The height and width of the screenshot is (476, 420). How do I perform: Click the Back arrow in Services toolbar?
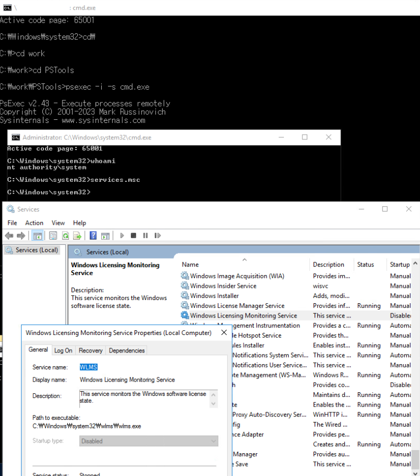coord(9,235)
